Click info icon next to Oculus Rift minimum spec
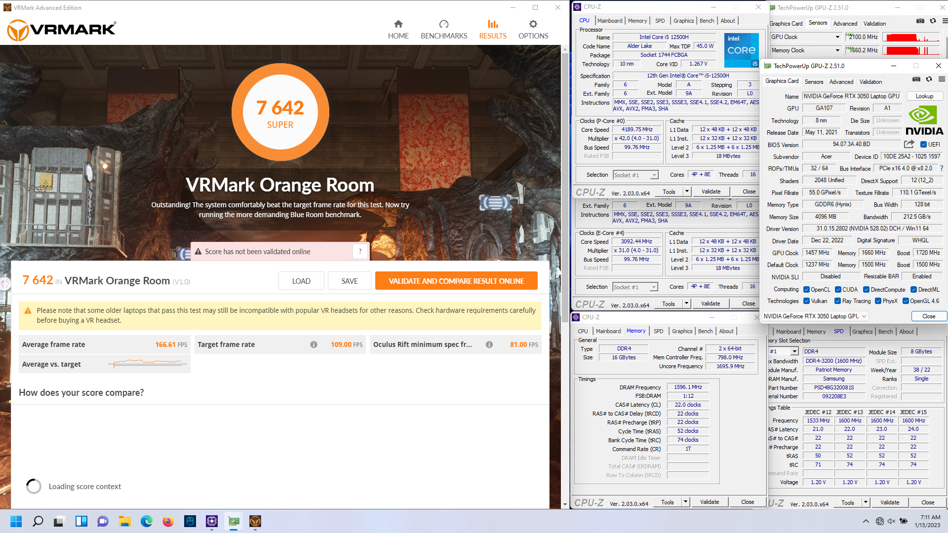948x533 pixels. click(x=489, y=344)
